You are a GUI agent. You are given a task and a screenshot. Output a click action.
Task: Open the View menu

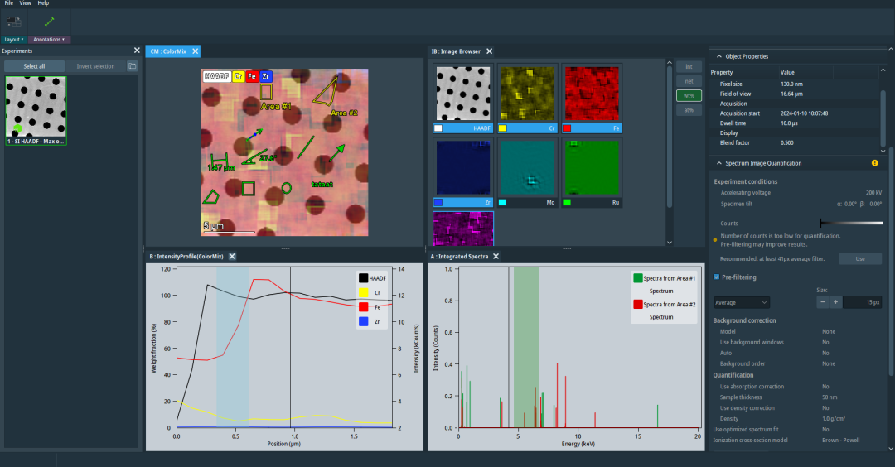click(25, 3)
